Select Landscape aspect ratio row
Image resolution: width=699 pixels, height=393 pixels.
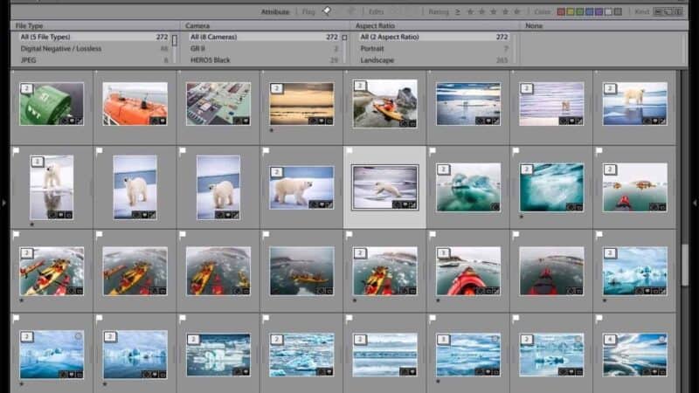pyautogui.click(x=433, y=60)
